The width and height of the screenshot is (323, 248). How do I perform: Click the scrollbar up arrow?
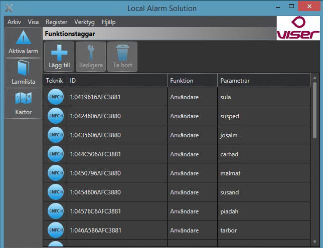pos(314,78)
